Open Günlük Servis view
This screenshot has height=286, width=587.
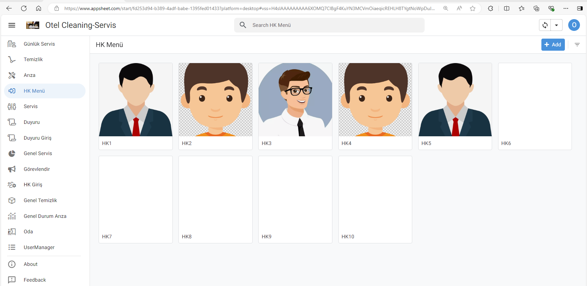click(39, 44)
